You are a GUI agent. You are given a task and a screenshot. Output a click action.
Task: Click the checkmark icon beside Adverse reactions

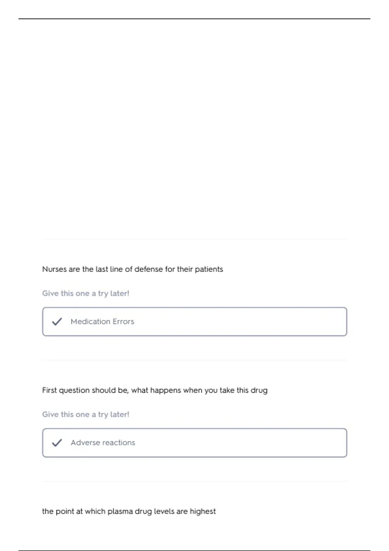click(x=57, y=443)
